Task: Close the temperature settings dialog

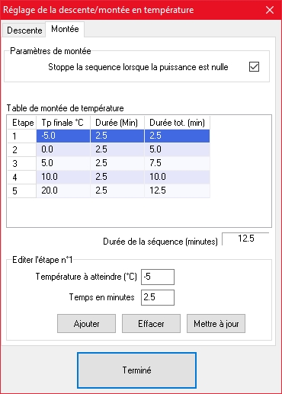Action: (270, 10)
